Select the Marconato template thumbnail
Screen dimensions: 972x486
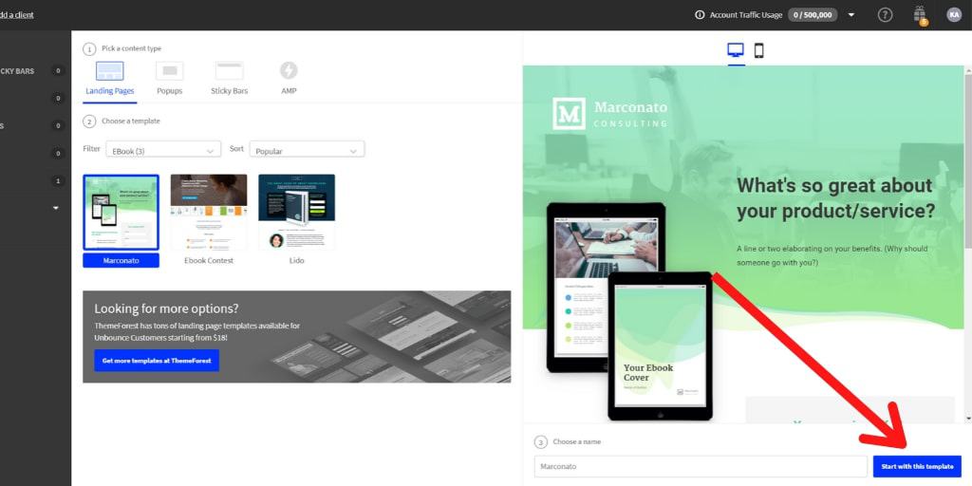[x=121, y=213]
